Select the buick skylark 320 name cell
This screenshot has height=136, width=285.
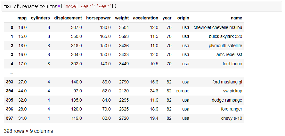click(225, 37)
